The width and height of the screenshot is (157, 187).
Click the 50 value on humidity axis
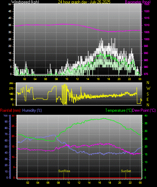pos(6,147)
